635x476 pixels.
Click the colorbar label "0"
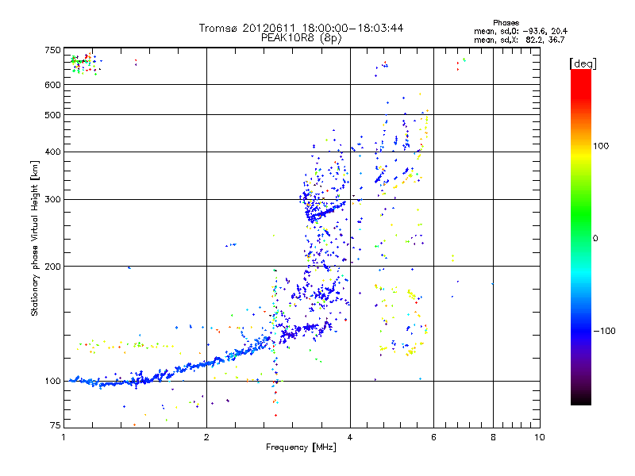click(595, 239)
